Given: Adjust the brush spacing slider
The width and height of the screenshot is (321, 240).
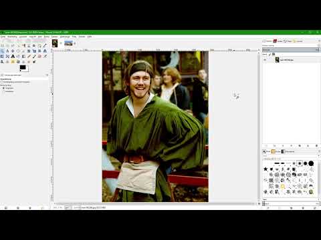Looking at the screenshot, I should (x=291, y=203).
